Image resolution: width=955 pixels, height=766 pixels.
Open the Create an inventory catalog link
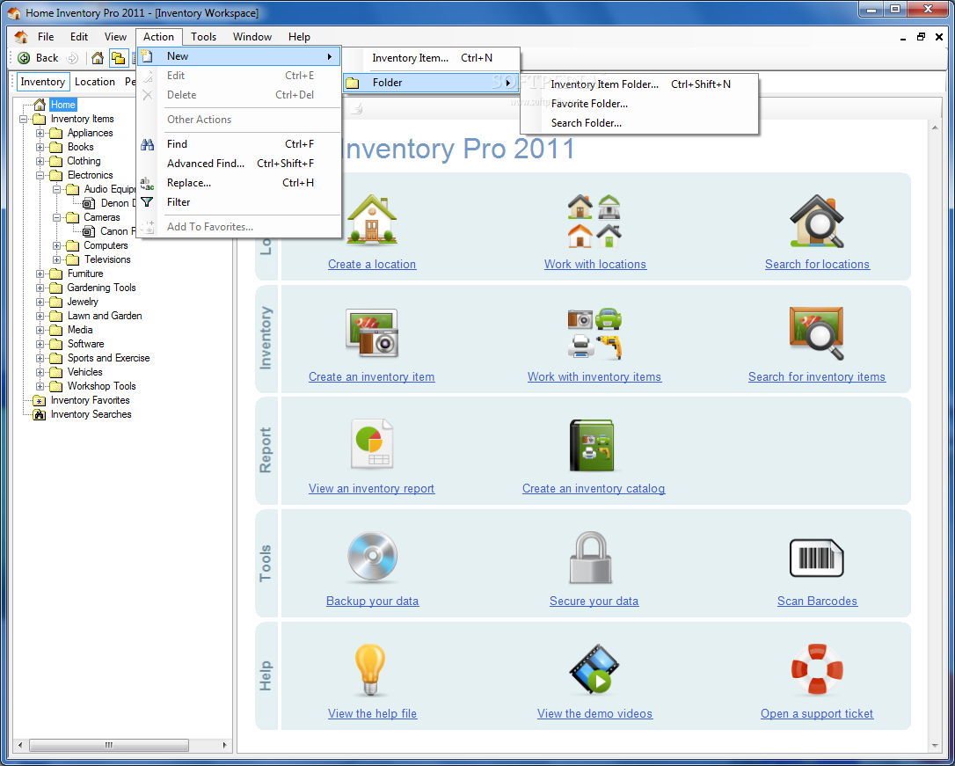click(594, 488)
